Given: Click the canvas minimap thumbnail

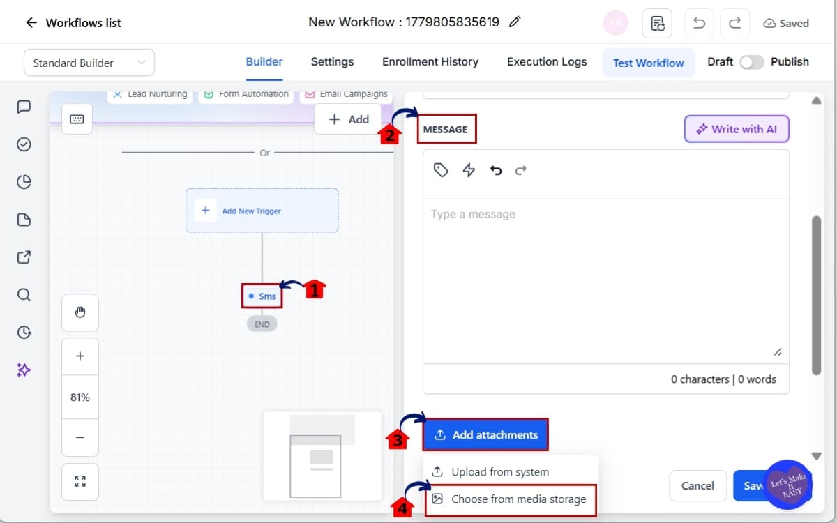Looking at the screenshot, I should 322,455.
